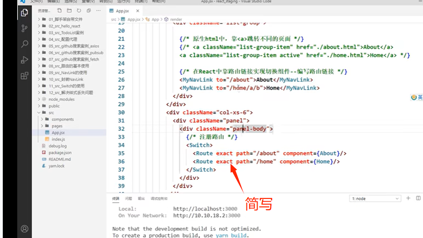Click the New File icon in explorer
The height and width of the screenshot is (238, 423).
[59, 11]
